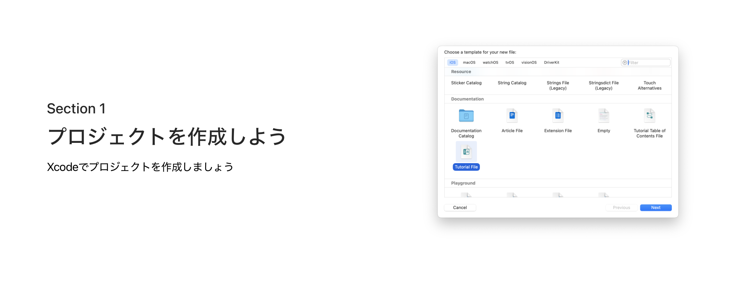Switch to the visionOS tab
The height and width of the screenshot is (285, 749).
(x=529, y=63)
